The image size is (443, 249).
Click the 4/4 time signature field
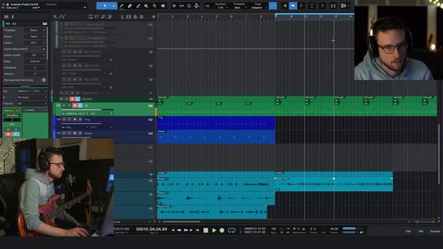pyautogui.click(x=313, y=229)
